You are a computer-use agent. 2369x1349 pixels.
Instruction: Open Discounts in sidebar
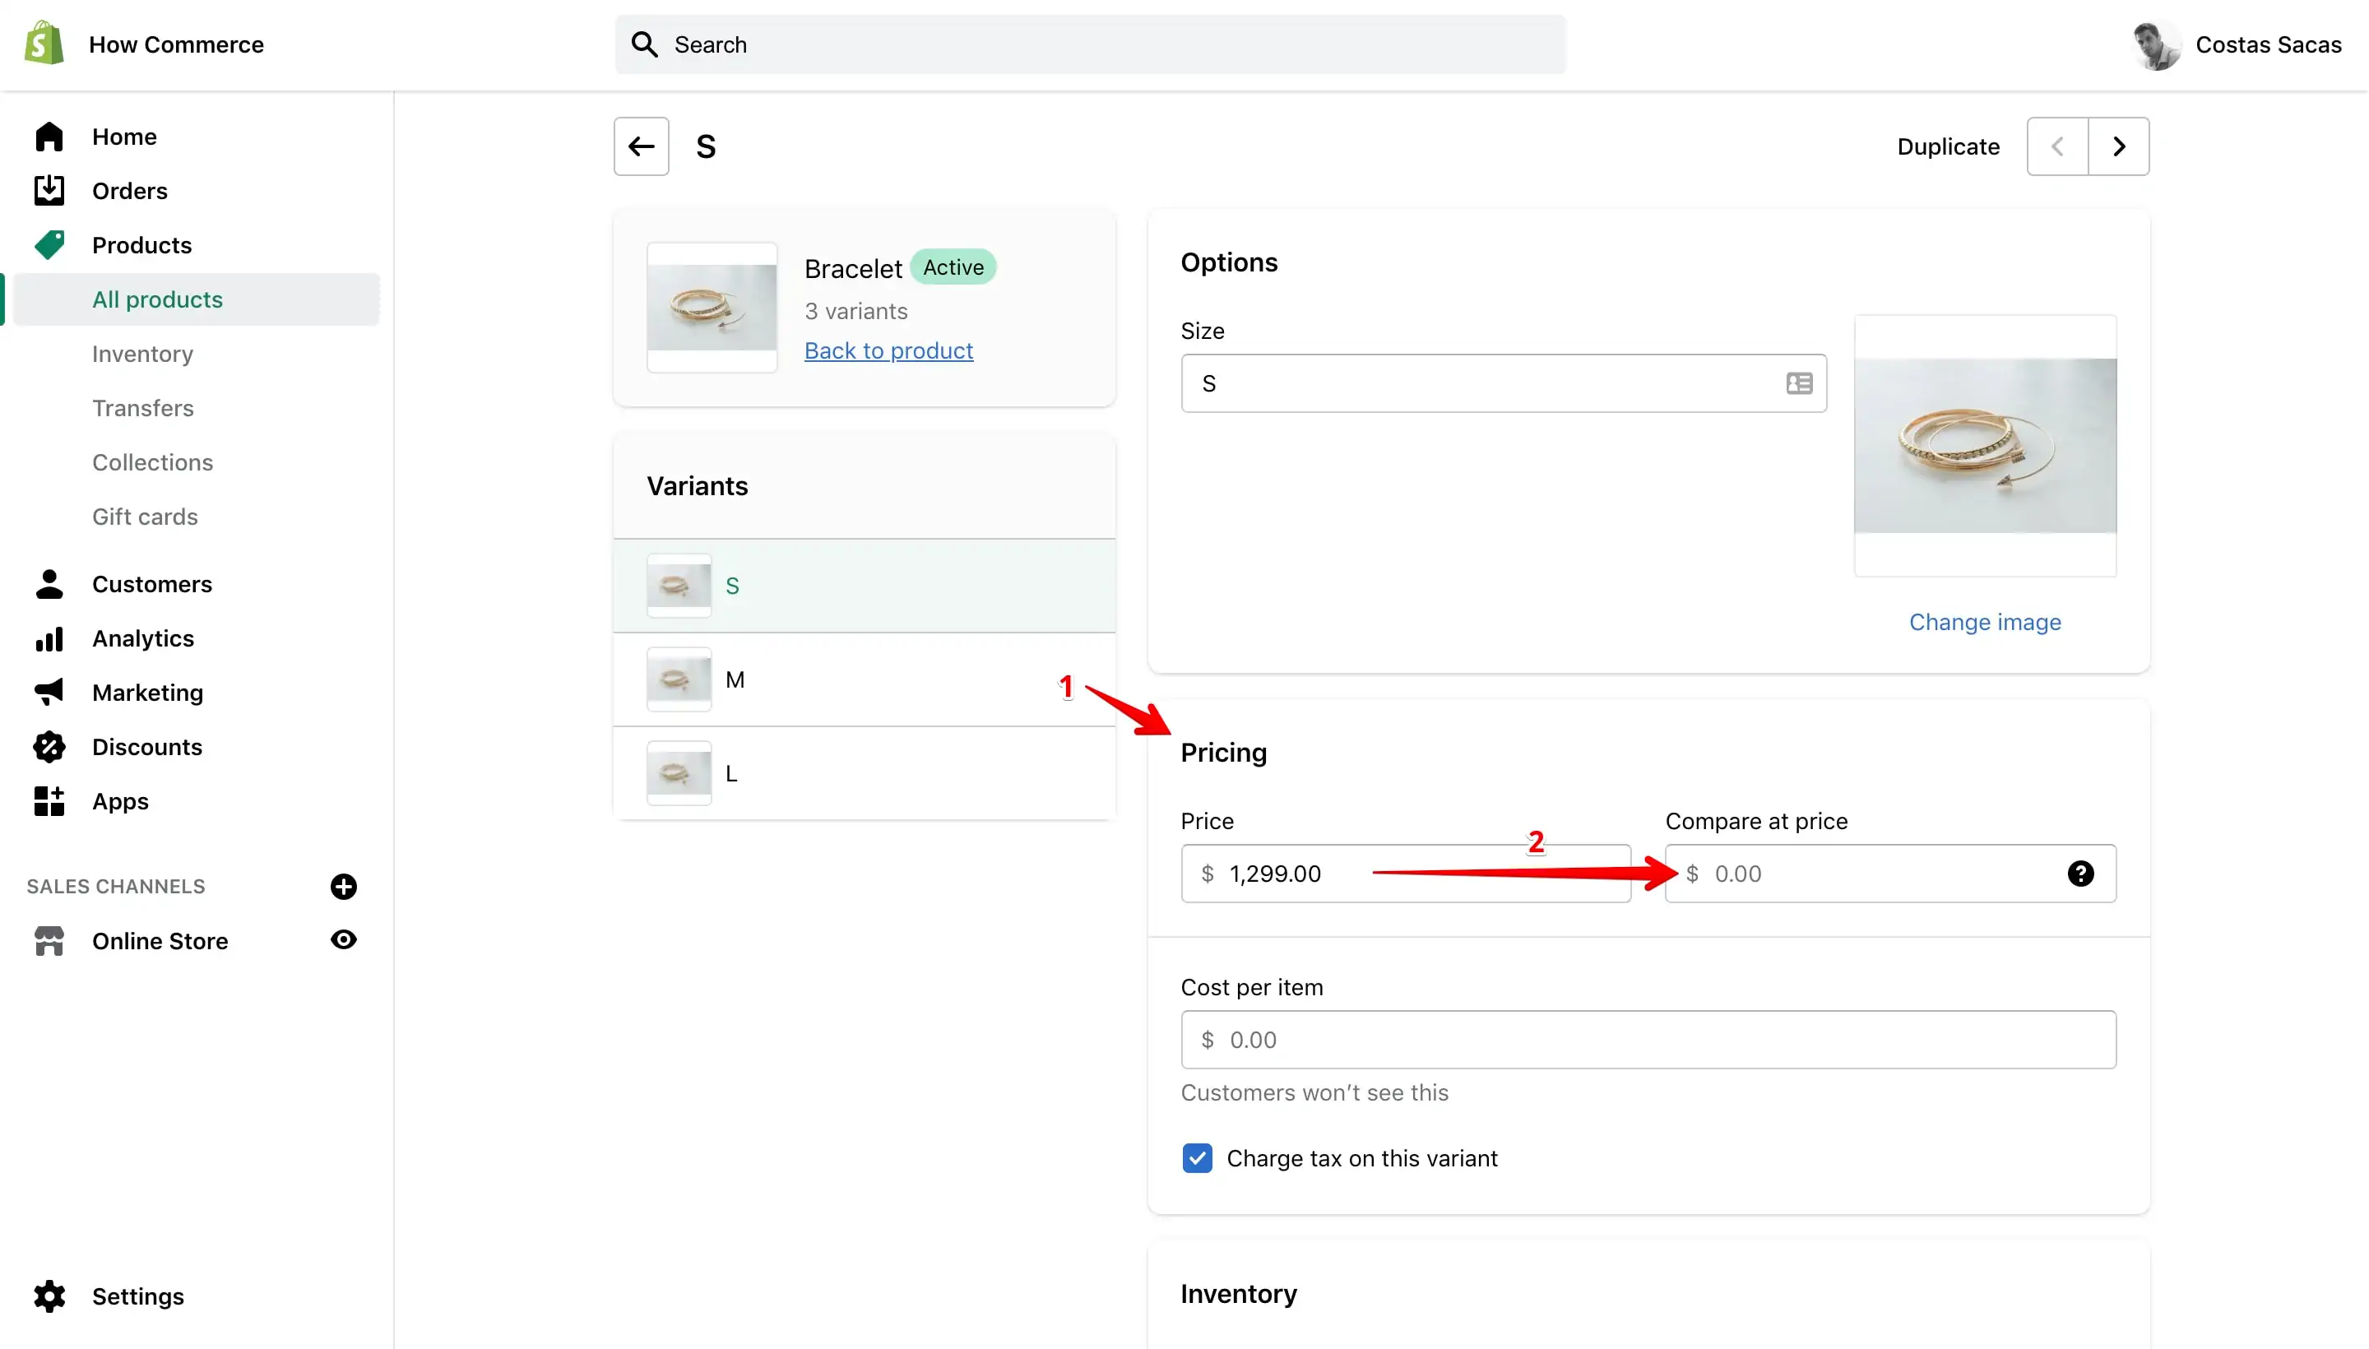[x=147, y=747]
